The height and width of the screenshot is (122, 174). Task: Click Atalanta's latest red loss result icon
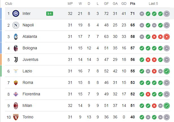point(167,37)
